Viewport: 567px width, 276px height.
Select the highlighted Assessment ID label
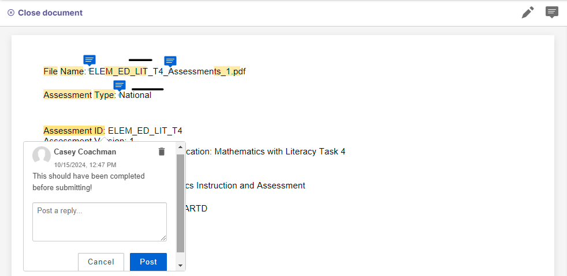74,130
